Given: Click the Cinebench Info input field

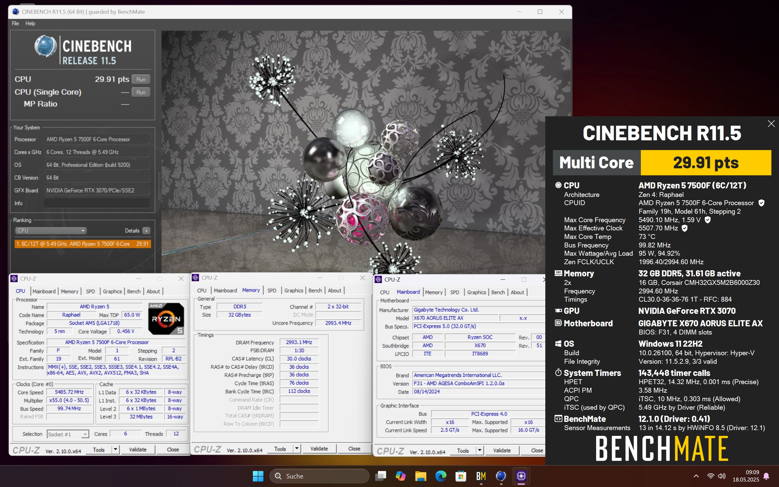Looking at the screenshot, I should [x=97, y=203].
